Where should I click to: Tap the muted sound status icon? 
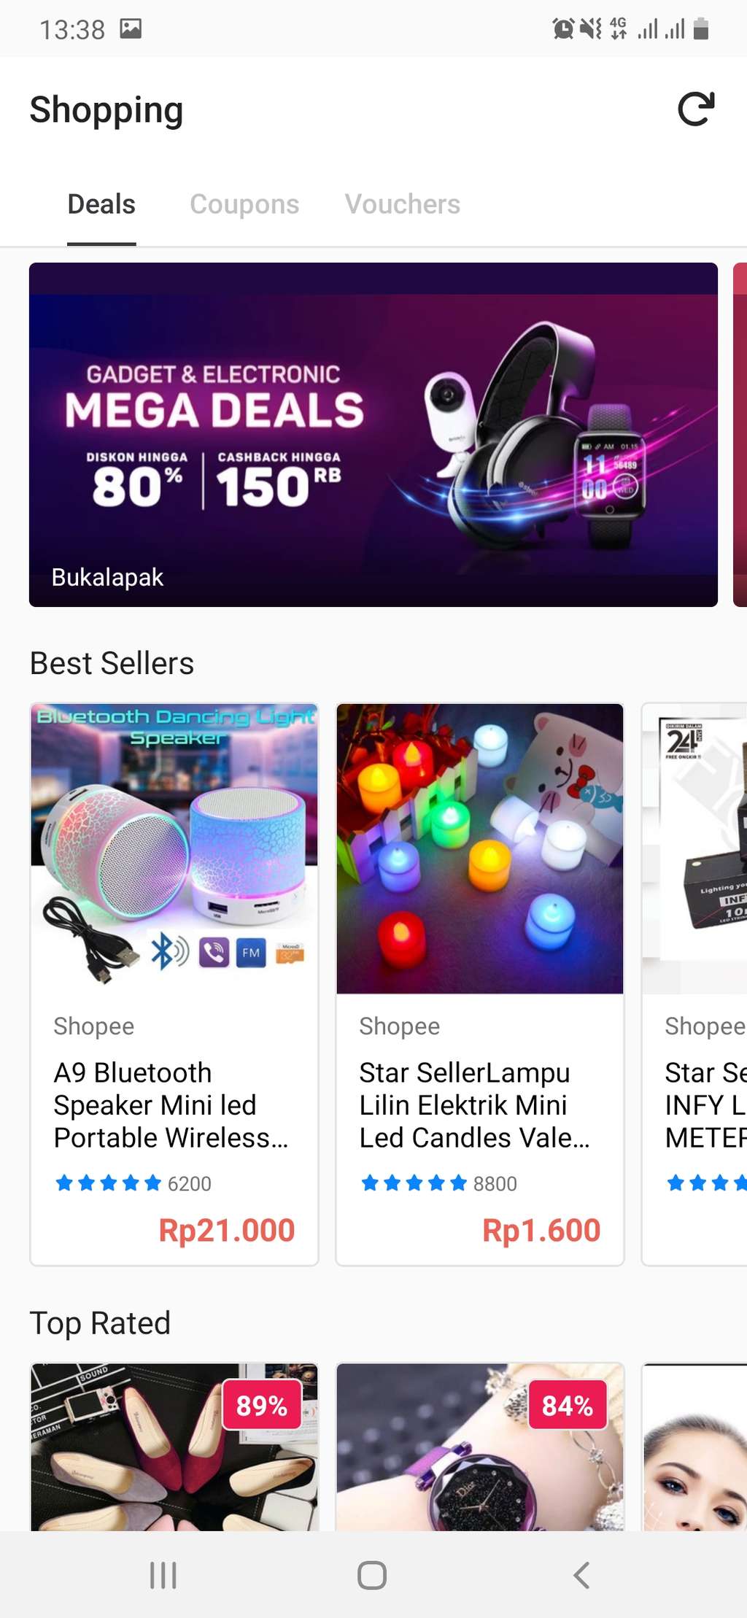pos(591,29)
